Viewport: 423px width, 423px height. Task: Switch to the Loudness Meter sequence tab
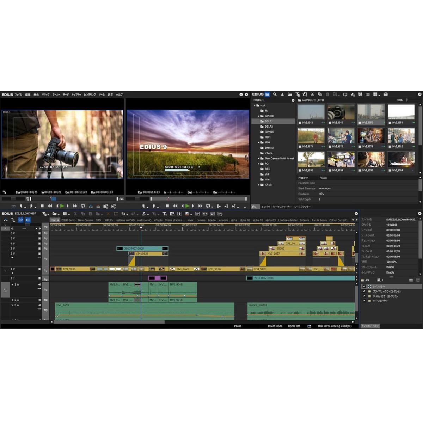pyautogui.click(x=288, y=220)
